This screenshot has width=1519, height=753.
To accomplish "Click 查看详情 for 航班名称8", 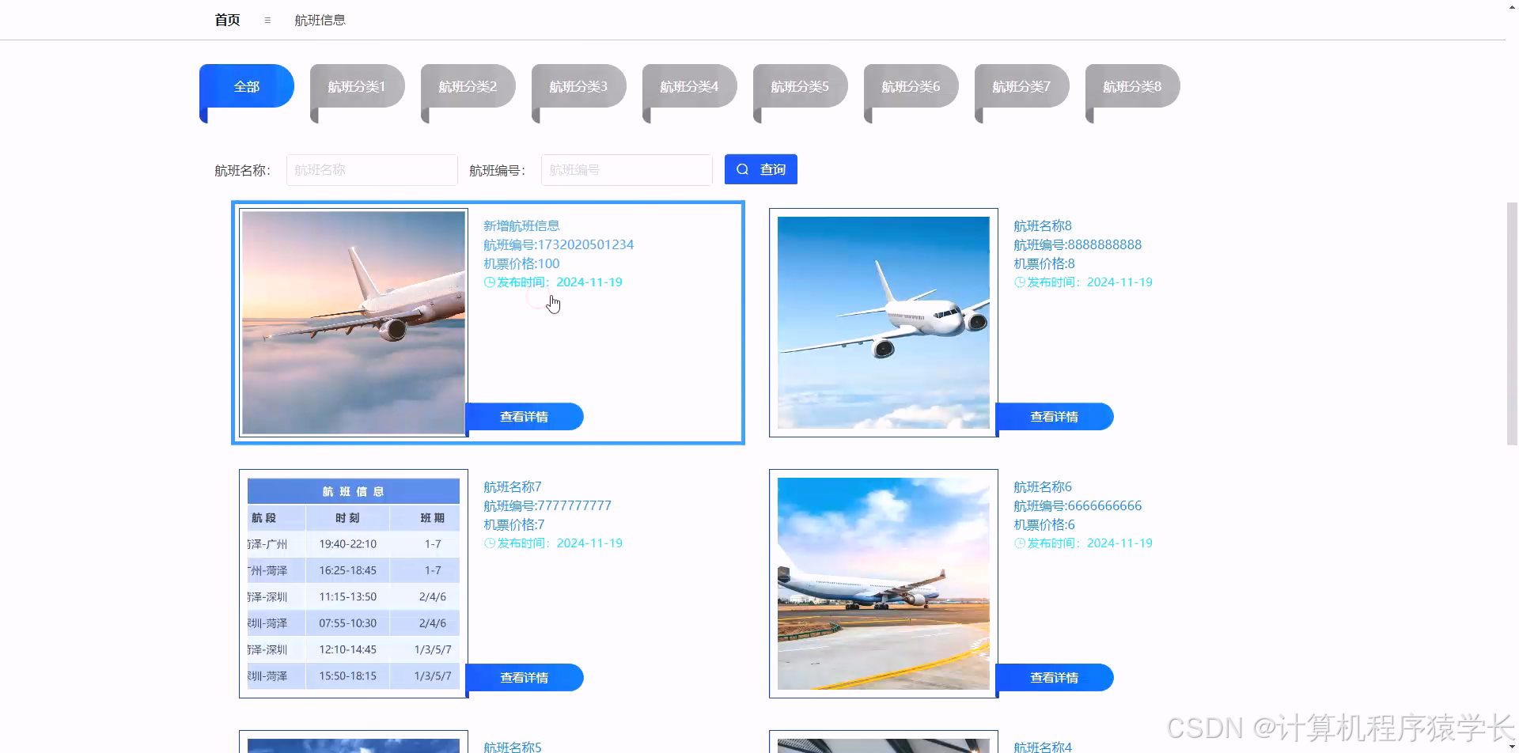I will pos(1055,417).
